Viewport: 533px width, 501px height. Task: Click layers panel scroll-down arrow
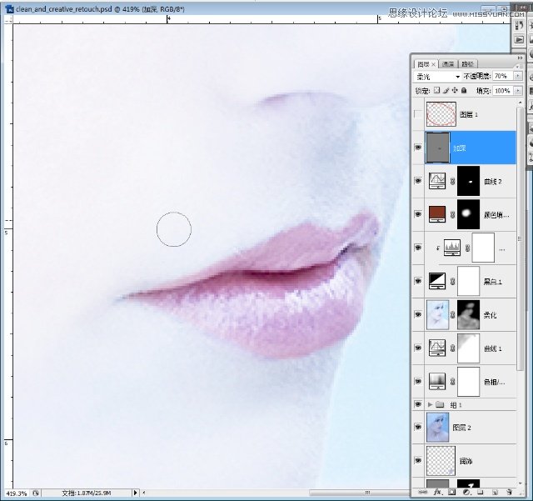(520, 483)
